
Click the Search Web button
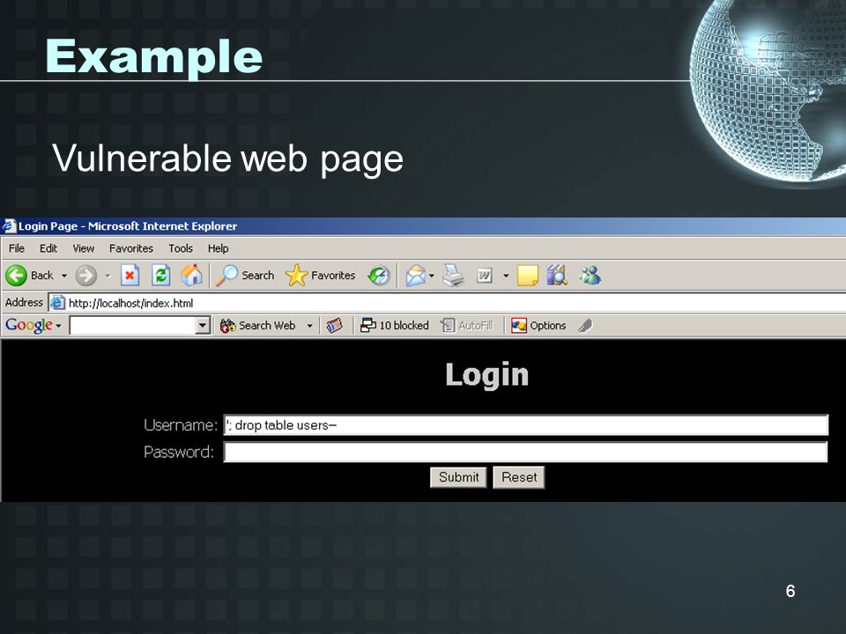click(258, 325)
